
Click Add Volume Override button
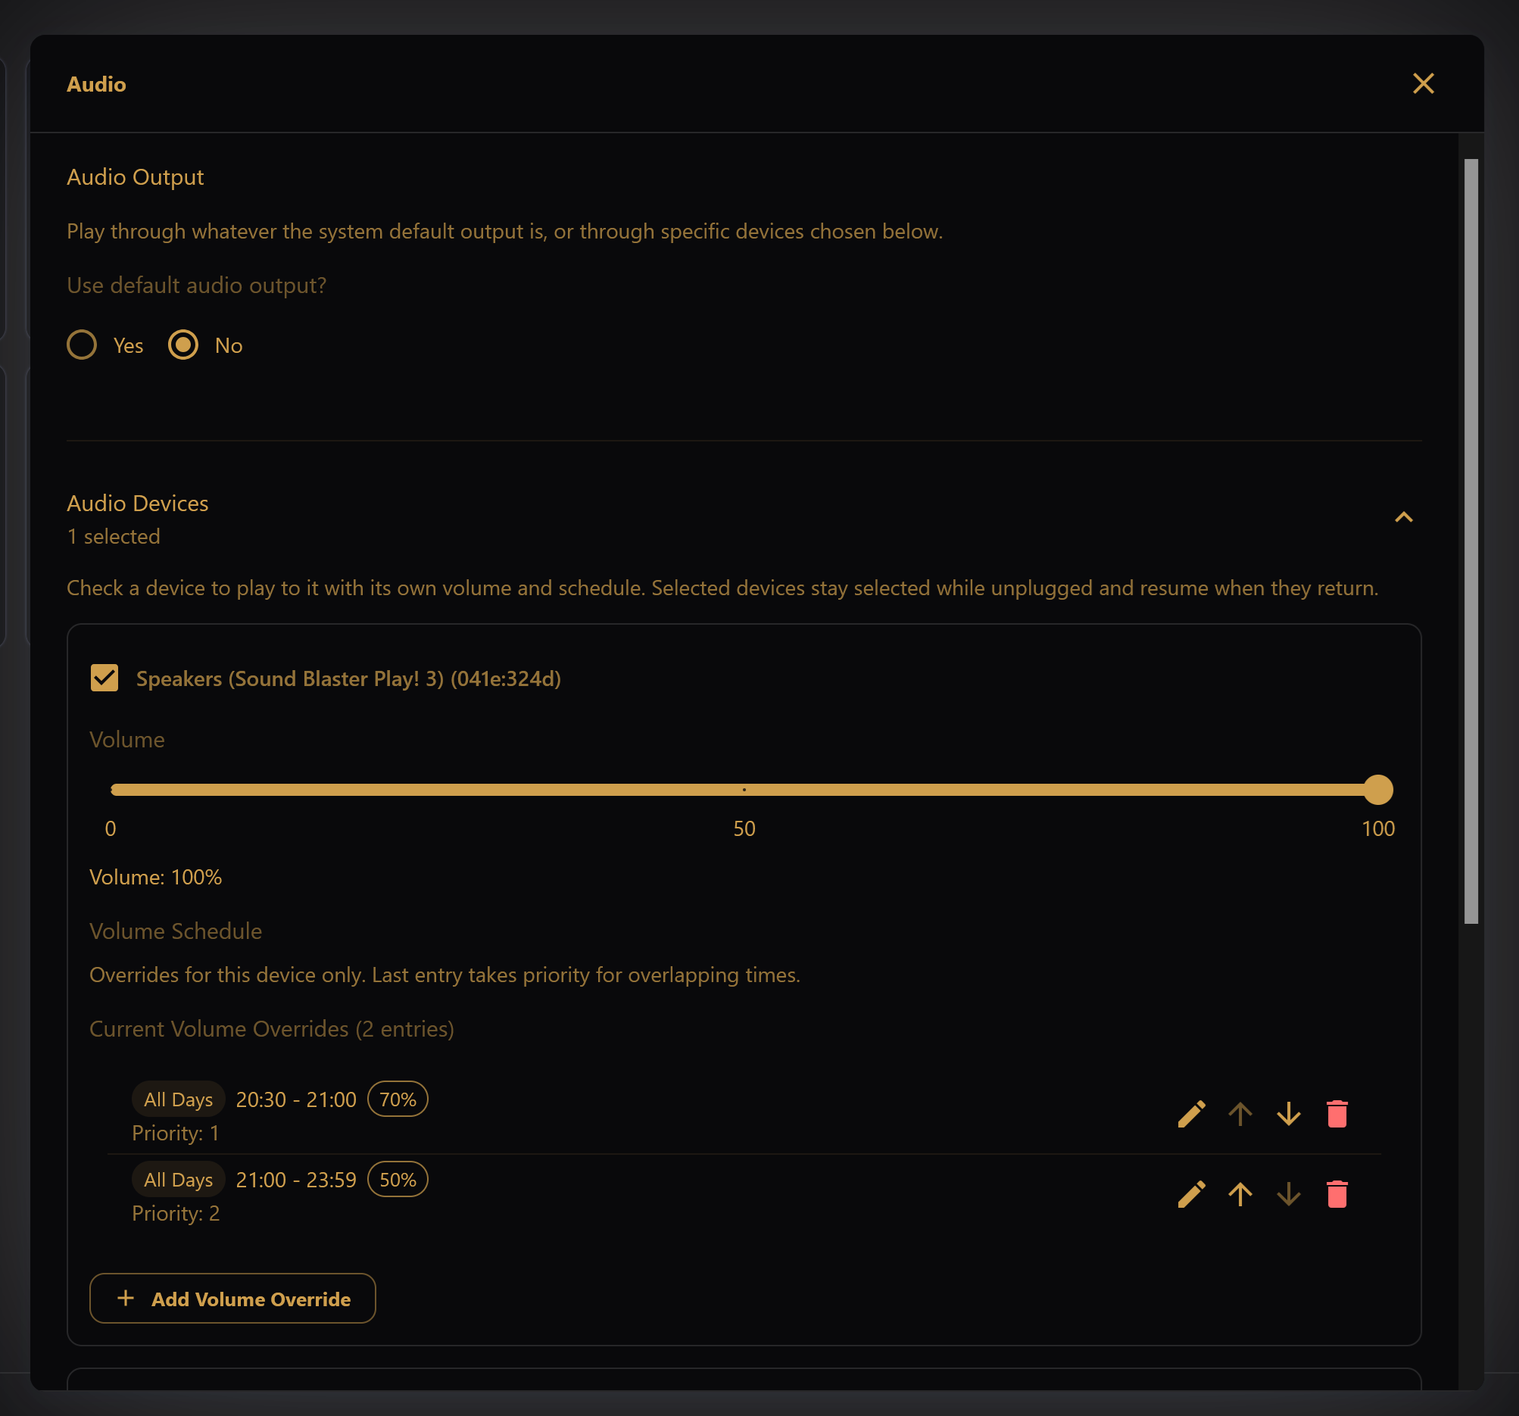(x=232, y=1299)
